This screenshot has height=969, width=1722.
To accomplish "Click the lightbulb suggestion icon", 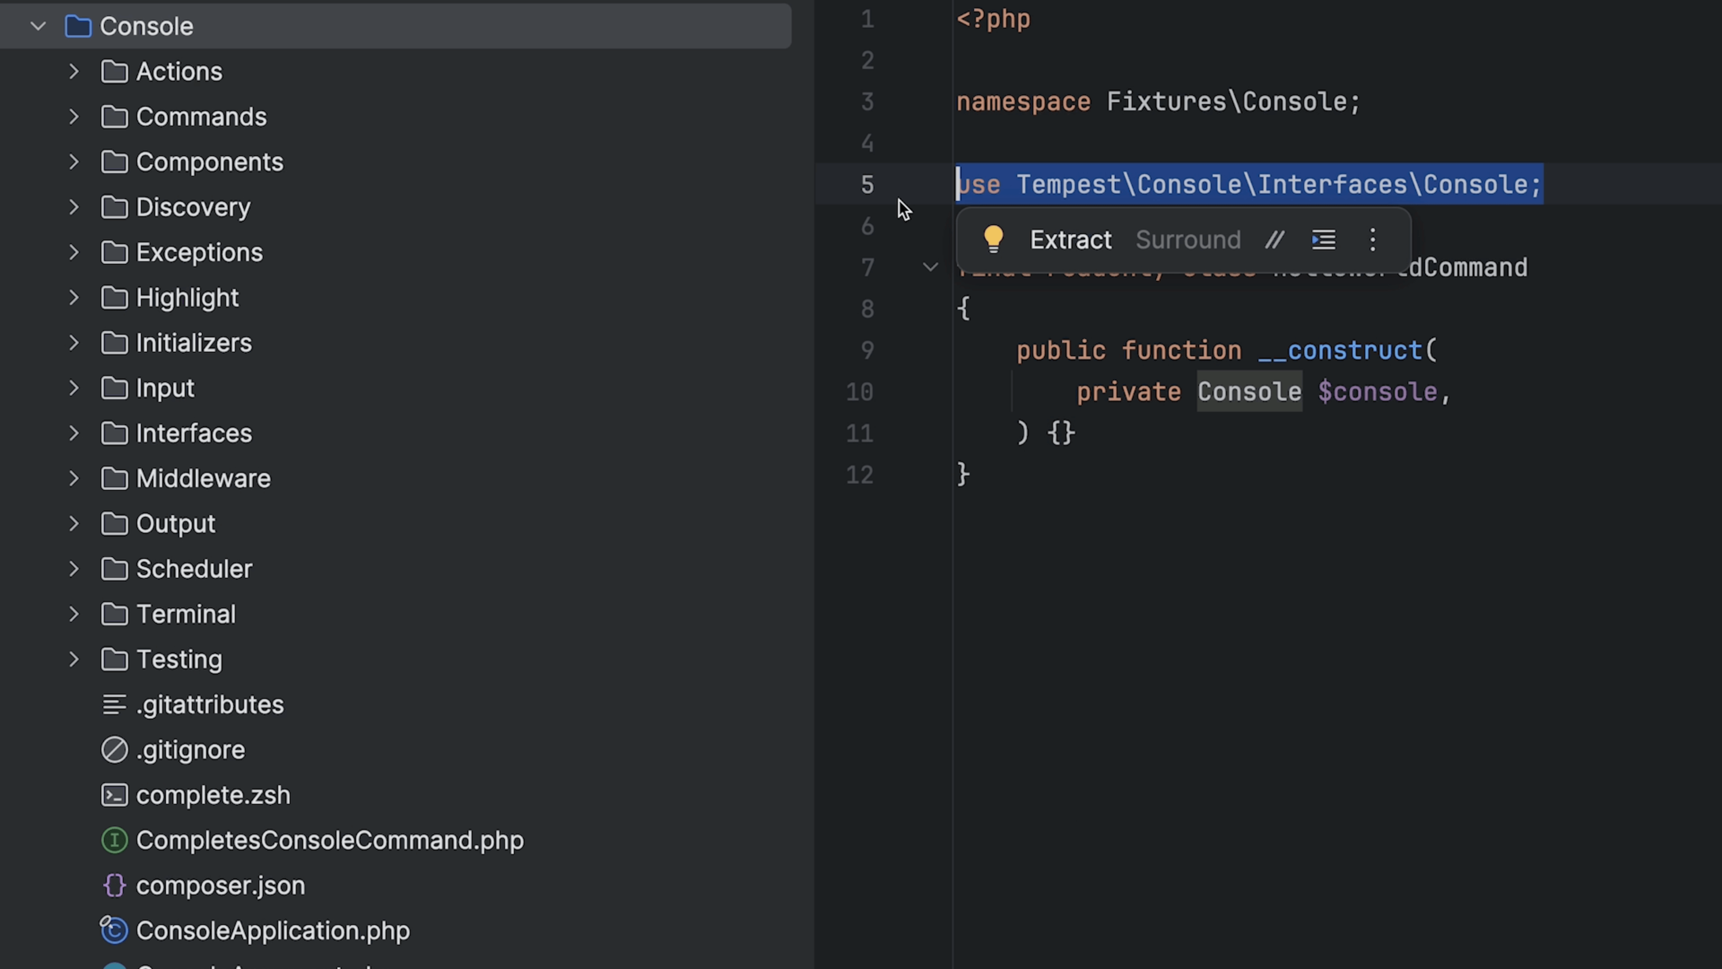I will click(993, 240).
